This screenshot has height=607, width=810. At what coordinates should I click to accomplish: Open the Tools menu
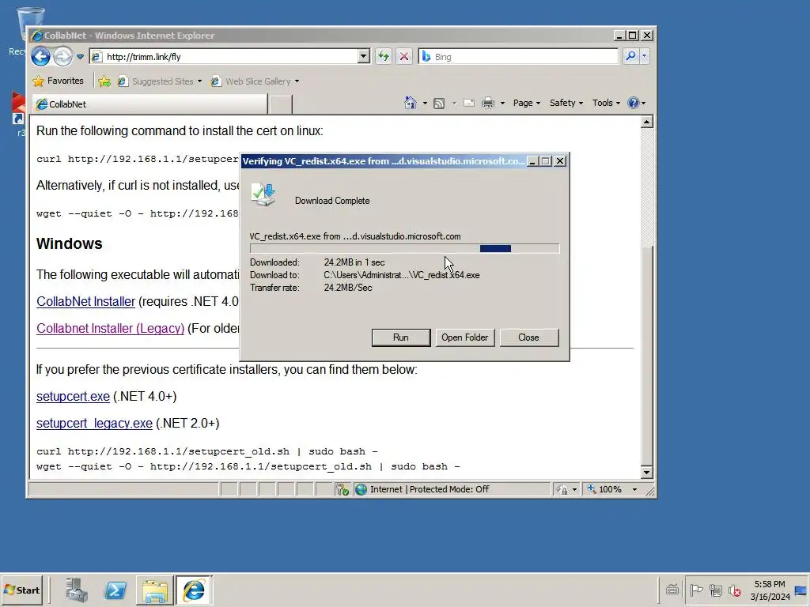coord(606,103)
